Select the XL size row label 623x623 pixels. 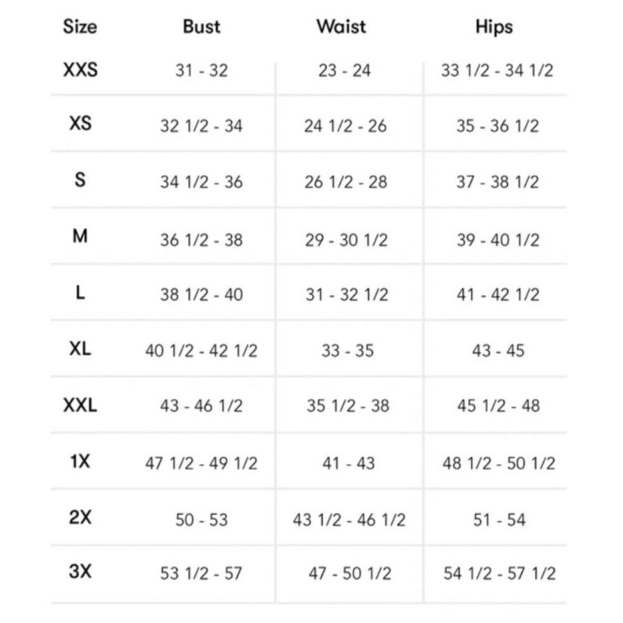coord(80,349)
